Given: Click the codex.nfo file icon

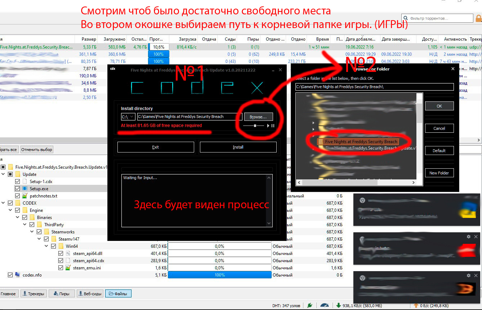Looking at the screenshot, I should [x=18, y=275].
